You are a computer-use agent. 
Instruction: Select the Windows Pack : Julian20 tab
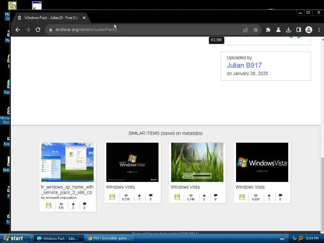pyautogui.click(x=52, y=18)
